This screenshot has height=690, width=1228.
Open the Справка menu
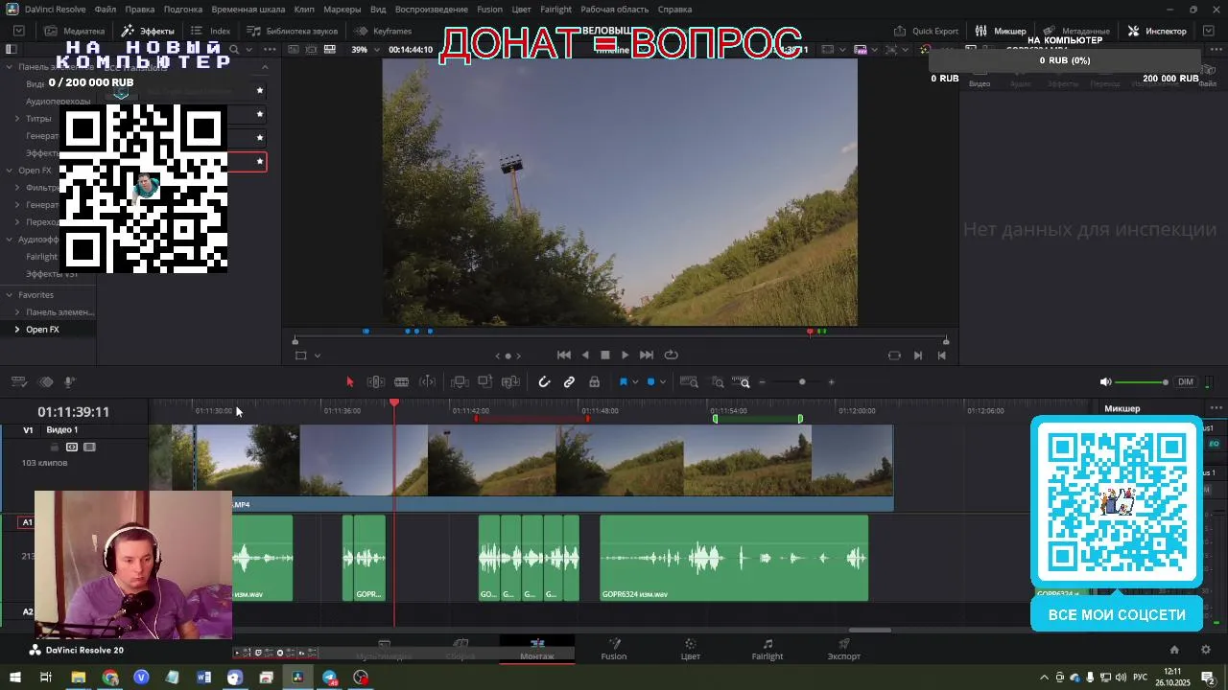point(675,10)
